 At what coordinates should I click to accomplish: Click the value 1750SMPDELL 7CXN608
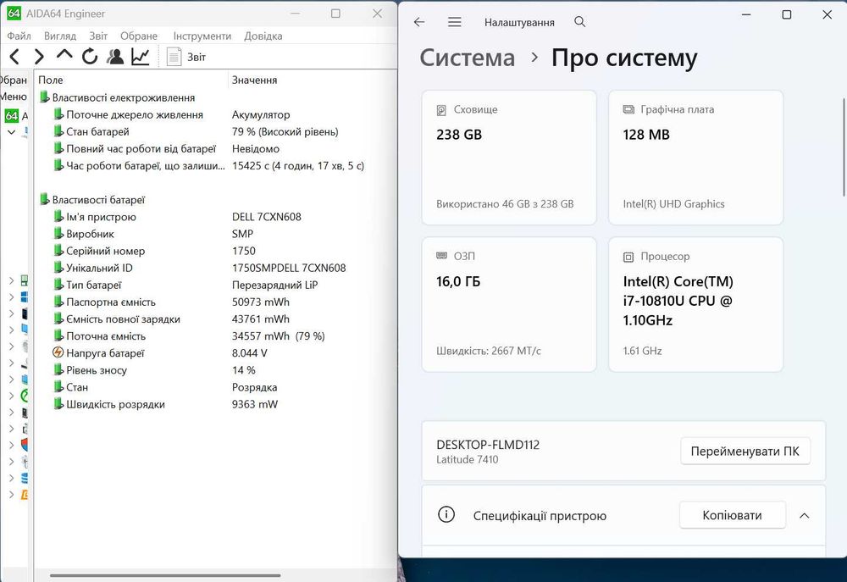pyautogui.click(x=289, y=268)
